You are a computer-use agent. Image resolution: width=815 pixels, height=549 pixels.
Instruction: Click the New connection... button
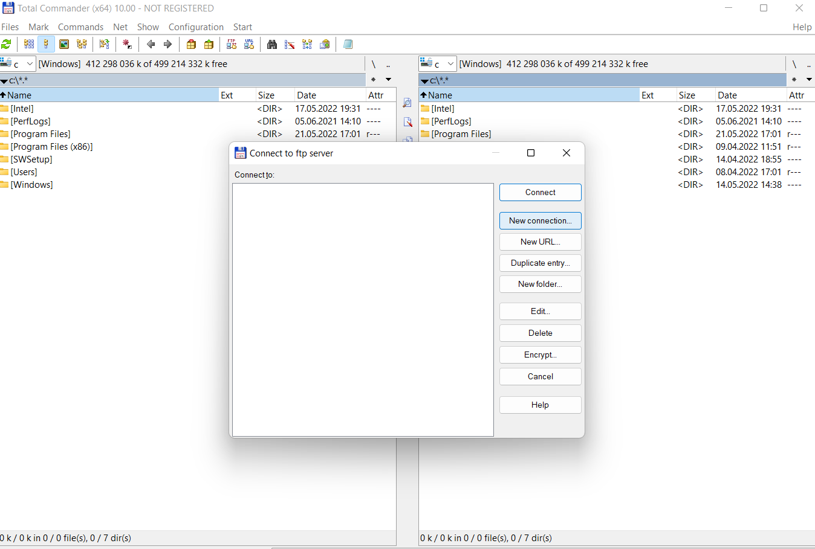point(541,220)
